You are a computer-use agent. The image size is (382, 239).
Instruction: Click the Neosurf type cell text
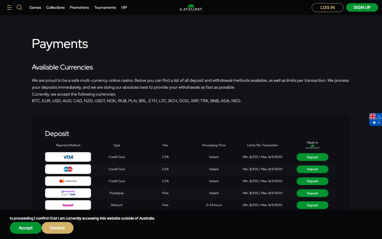click(x=117, y=205)
